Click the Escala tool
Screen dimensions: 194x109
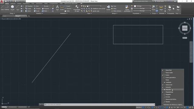click(37, 11)
